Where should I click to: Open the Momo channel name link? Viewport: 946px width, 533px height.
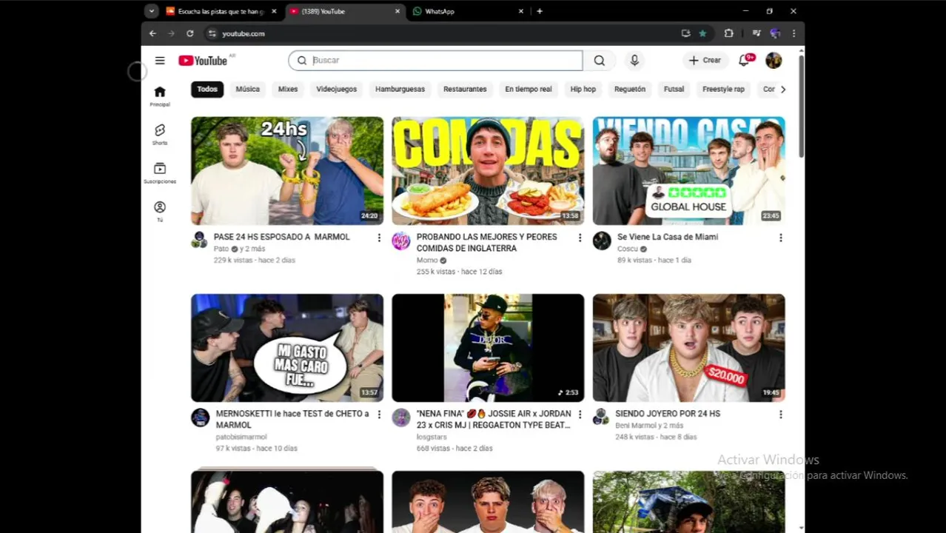click(427, 261)
